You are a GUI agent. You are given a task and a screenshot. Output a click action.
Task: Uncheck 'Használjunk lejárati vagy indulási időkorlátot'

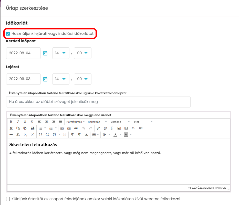tap(8, 34)
